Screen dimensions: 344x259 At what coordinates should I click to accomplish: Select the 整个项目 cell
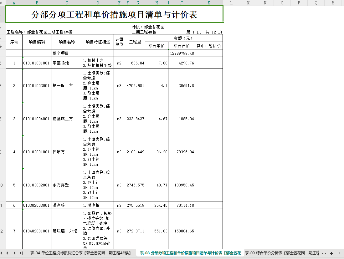tap(67, 53)
